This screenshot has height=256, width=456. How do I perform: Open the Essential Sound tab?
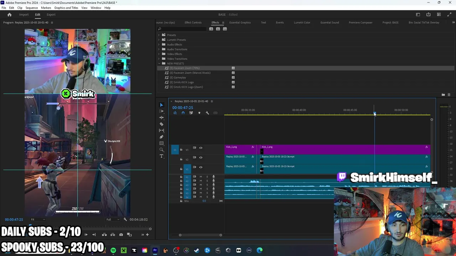[330, 22]
